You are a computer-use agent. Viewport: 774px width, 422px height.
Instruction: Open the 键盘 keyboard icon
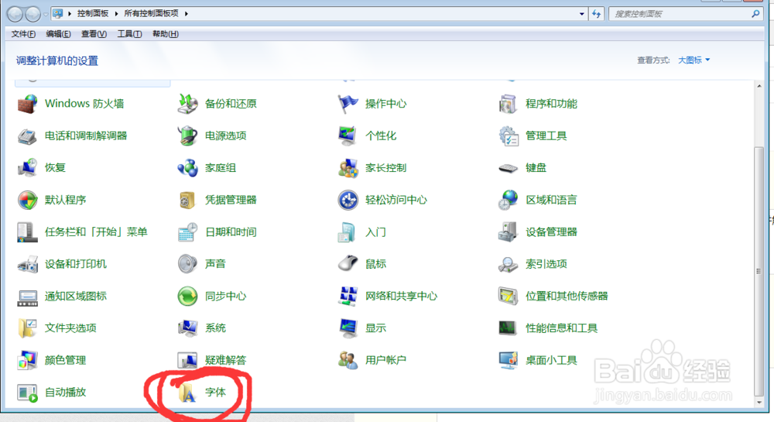click(x=508, y=168)
